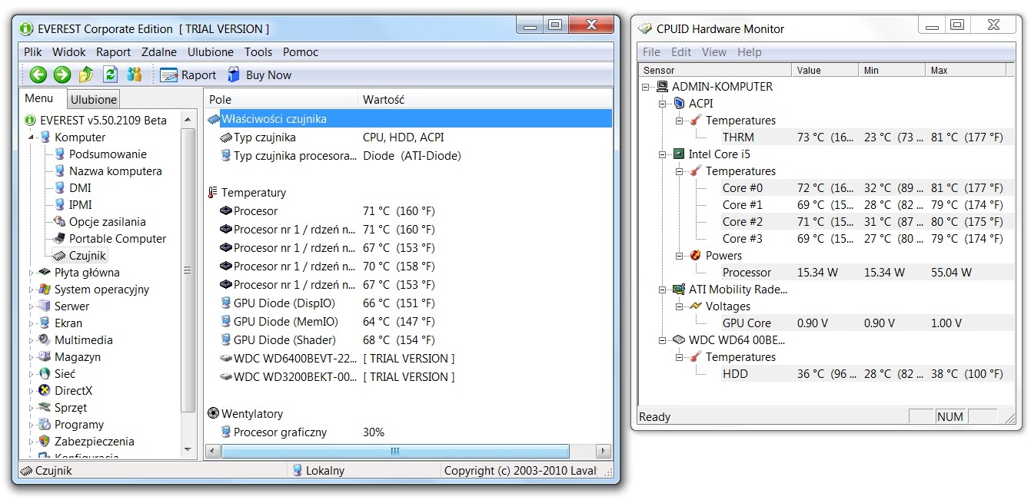This screenshot has width=1031, height=500.
Task: Expand the Multimedia tree node
Action: point(32,340)
